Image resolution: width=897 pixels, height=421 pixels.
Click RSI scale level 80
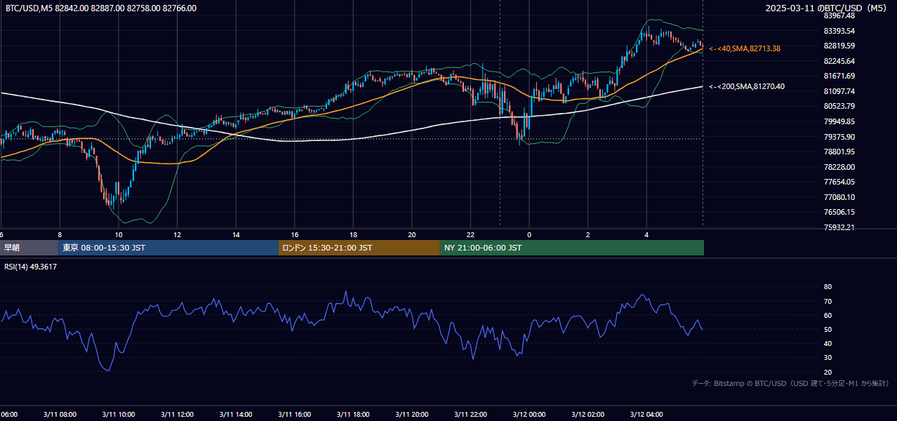click(828, 287)
